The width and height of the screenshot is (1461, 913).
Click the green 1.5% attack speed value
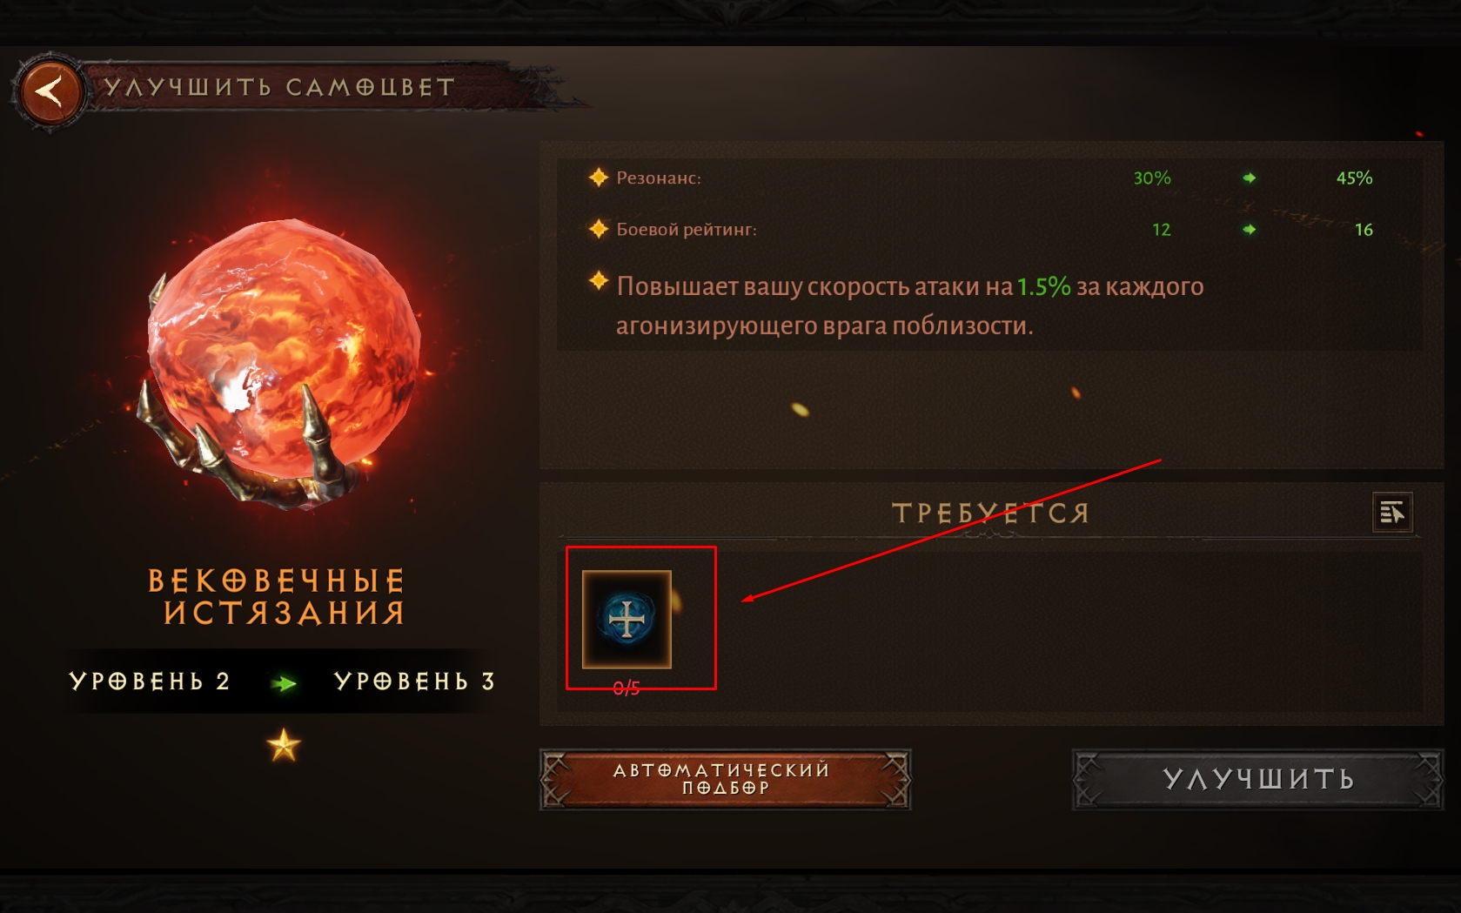pyautogui.click(x=1043, y=286)
